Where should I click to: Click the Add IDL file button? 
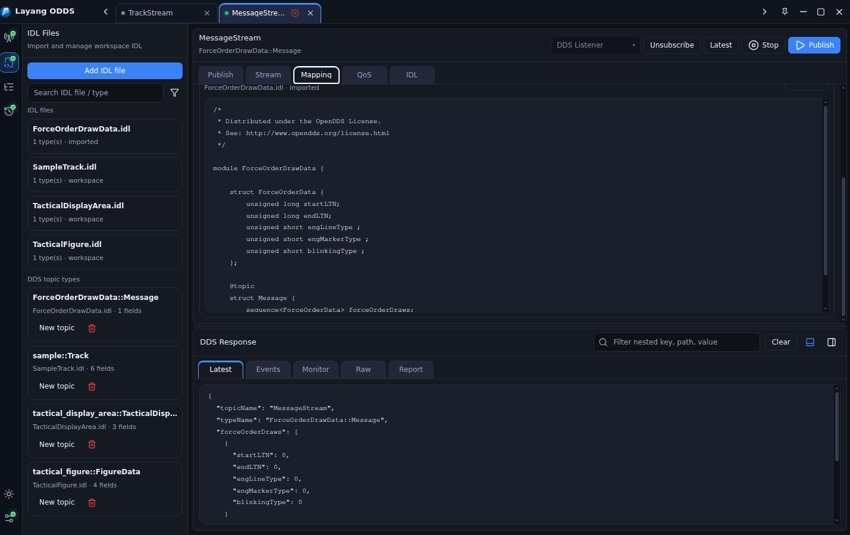pos(105,71)
